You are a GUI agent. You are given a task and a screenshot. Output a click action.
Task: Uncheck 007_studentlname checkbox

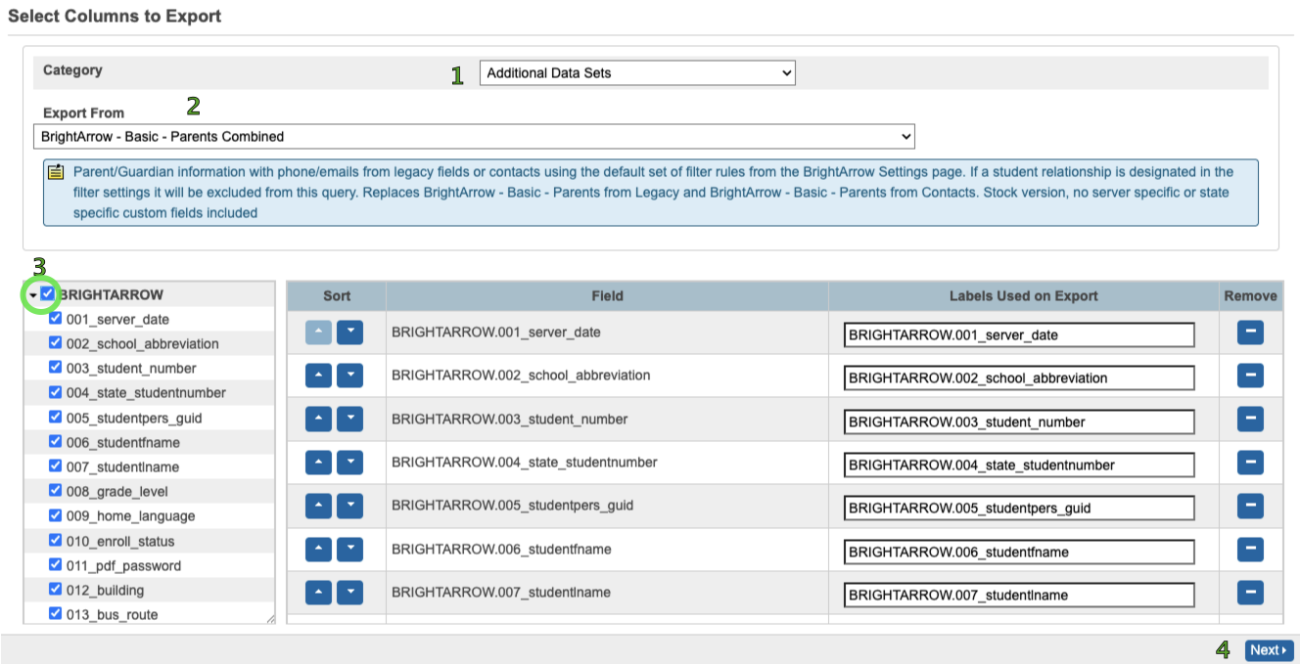56,465
